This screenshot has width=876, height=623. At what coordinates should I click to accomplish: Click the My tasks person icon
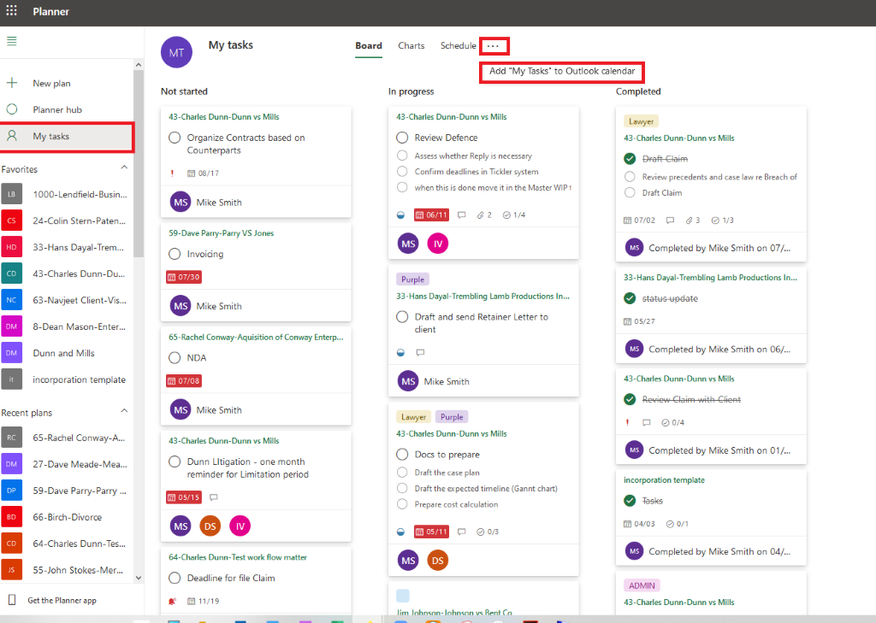coord(12,136)
